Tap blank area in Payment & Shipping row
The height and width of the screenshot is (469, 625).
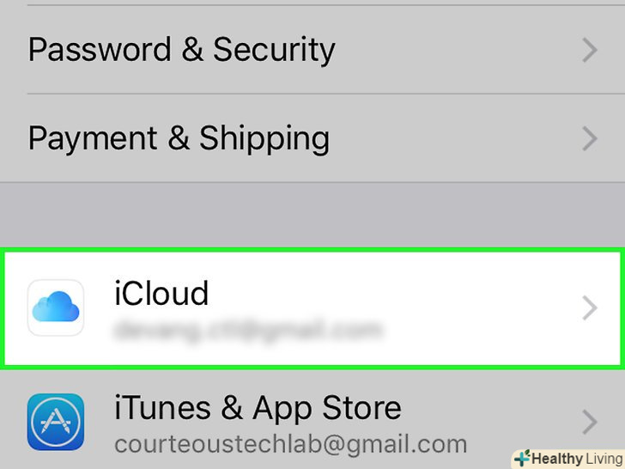(455, 137)
